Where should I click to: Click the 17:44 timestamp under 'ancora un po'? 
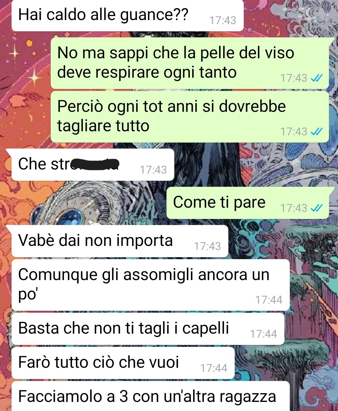(269, 300)
